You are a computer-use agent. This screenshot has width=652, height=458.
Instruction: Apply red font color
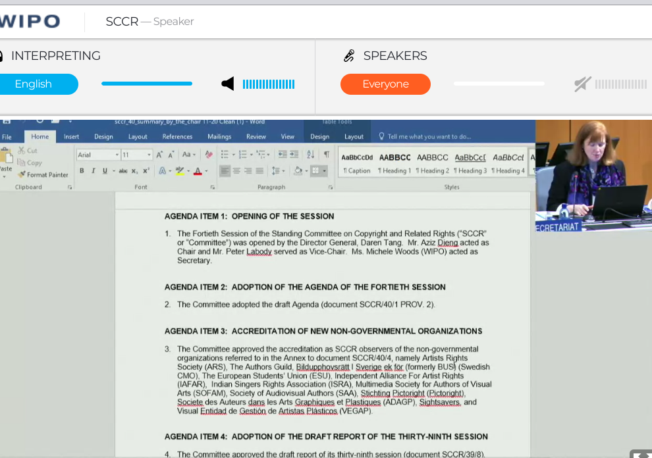(x=198, y=171)
